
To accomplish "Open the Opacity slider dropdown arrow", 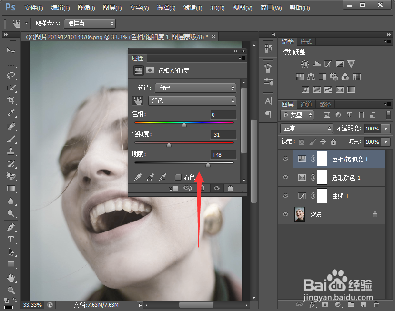I will 385,129.
